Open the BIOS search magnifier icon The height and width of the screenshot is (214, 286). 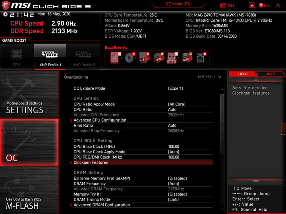tap(252, 6)
